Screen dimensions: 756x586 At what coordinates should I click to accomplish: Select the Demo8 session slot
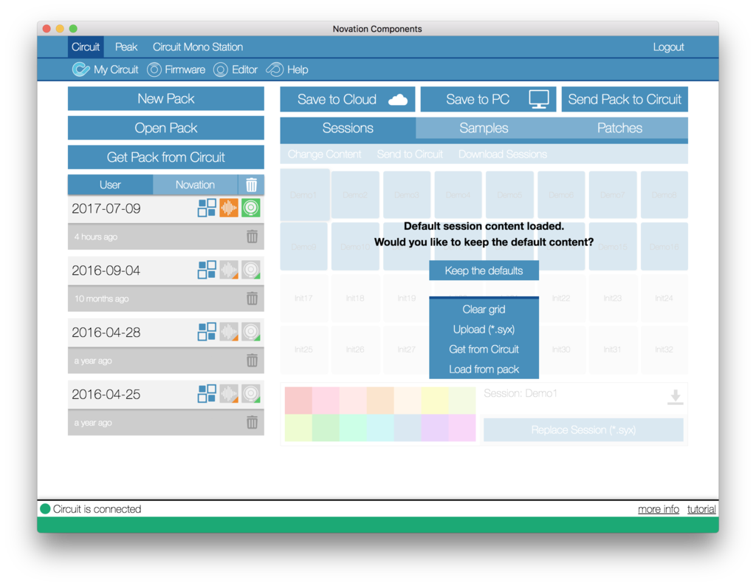664,194
